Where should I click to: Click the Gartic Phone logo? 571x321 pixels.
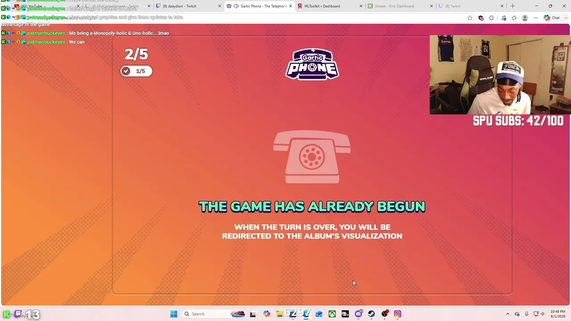pyautogui.click(x=312, y=64)
